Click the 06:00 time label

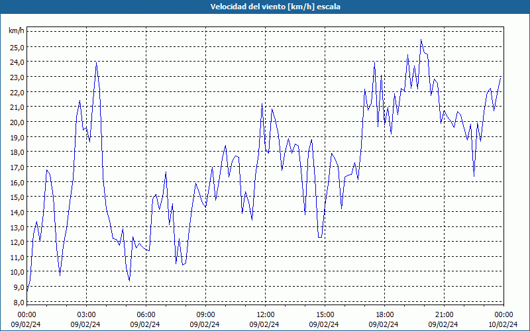tap(146, 315)
